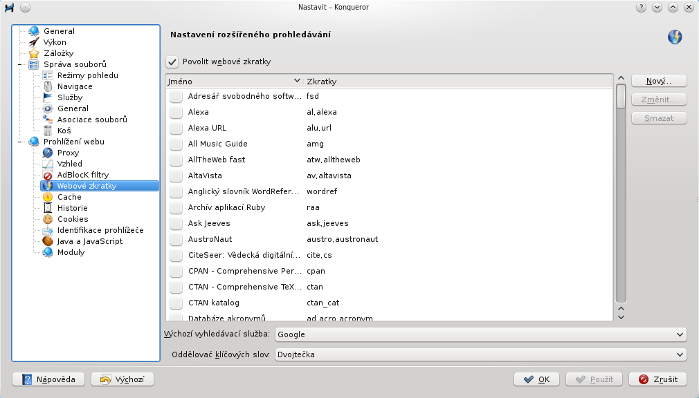
Task: Click the shortcut list scrollbar thumb
Action: pos(621,96)
